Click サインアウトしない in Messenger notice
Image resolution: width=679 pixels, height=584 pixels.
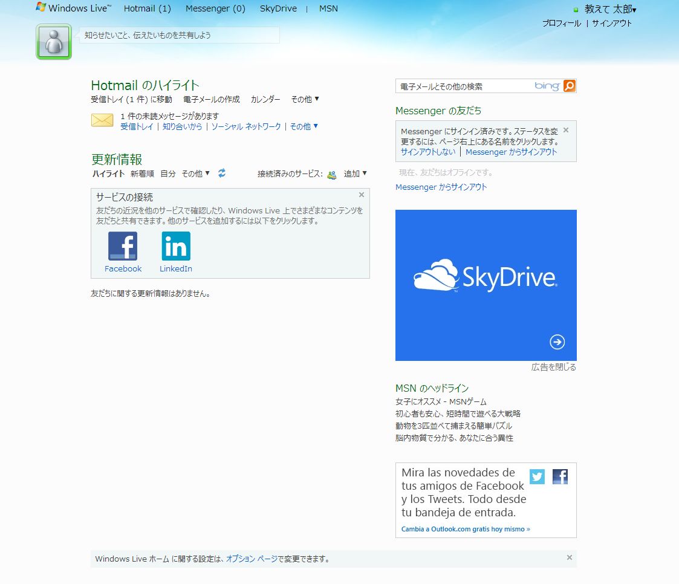pos(428,152)
